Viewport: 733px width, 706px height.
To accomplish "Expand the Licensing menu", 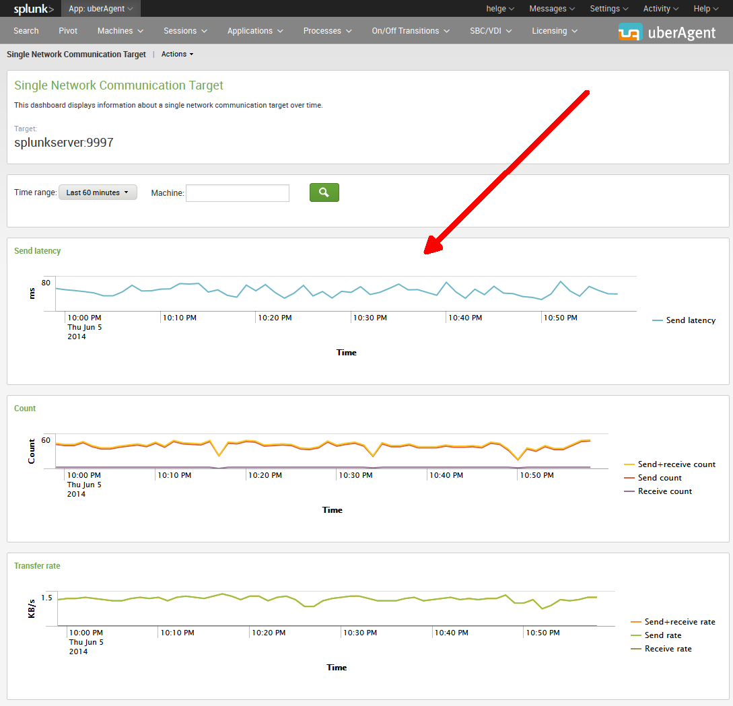I will (x=555, y=31).
